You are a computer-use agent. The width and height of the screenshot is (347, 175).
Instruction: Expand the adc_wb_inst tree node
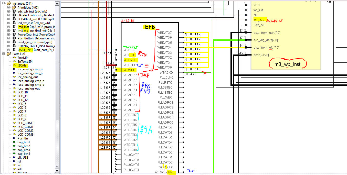tap(9, 12)
